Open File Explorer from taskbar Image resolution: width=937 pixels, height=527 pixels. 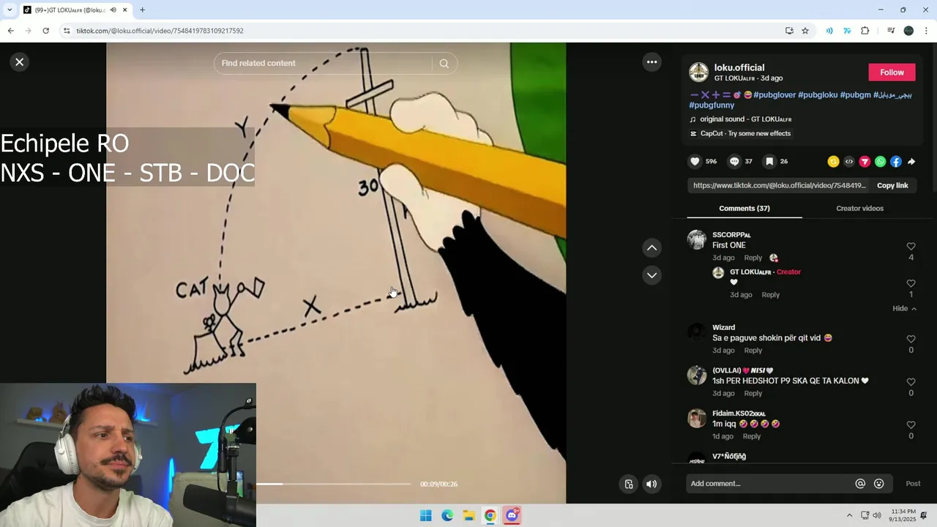tap(468, 515)
